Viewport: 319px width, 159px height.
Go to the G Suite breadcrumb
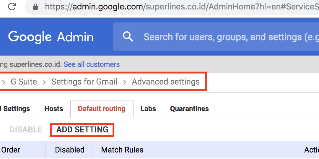click(24, 82)
